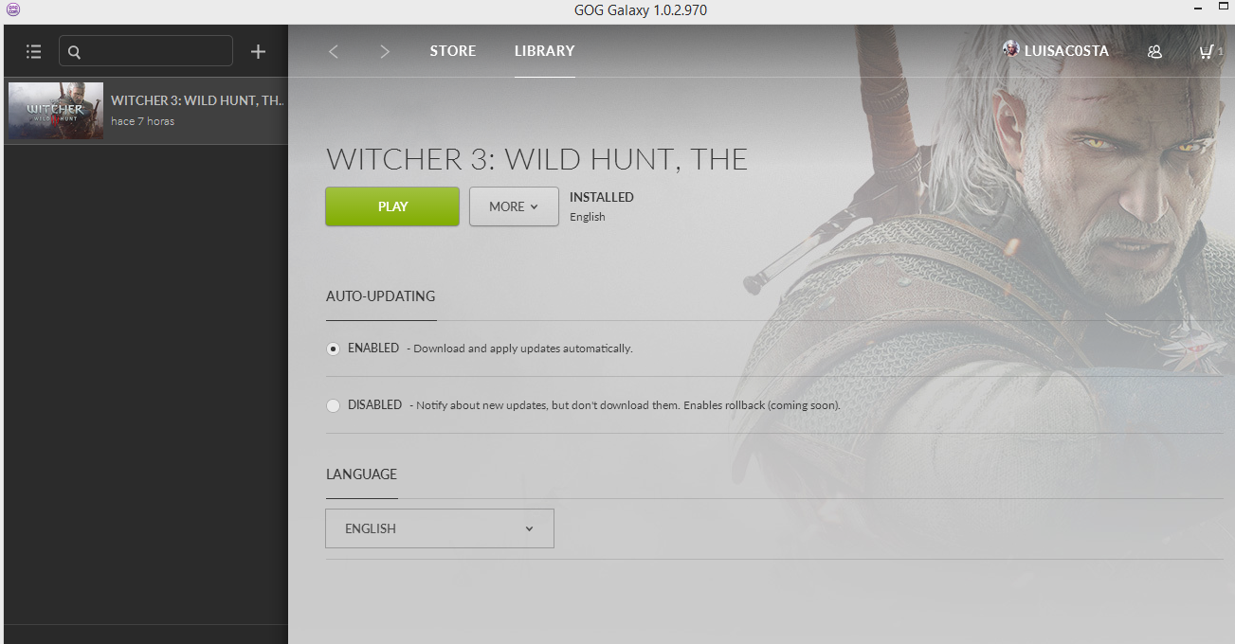Click 'Download and apply updates automatically' text
Image resolution: width=1235 pixels, height=644 pixels.
click(523, 349)
